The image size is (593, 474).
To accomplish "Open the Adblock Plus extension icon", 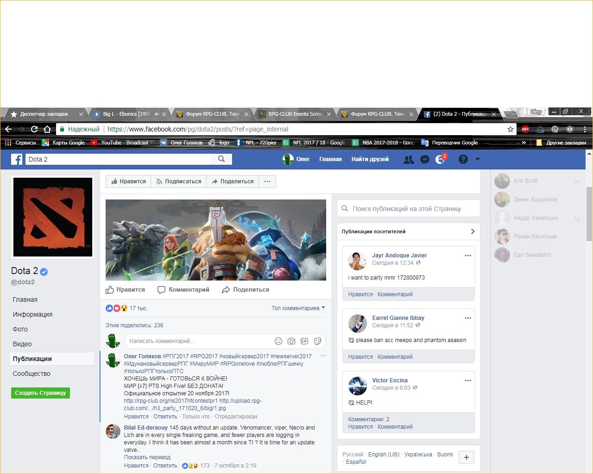I will [x=525, y=129].
